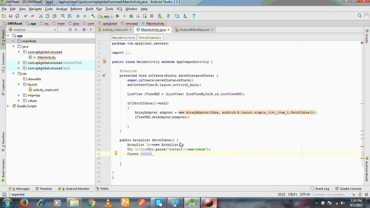This screenshot has height=208, width=370.
Task: Open the Refactor menu
Action: tap(76, 9)
